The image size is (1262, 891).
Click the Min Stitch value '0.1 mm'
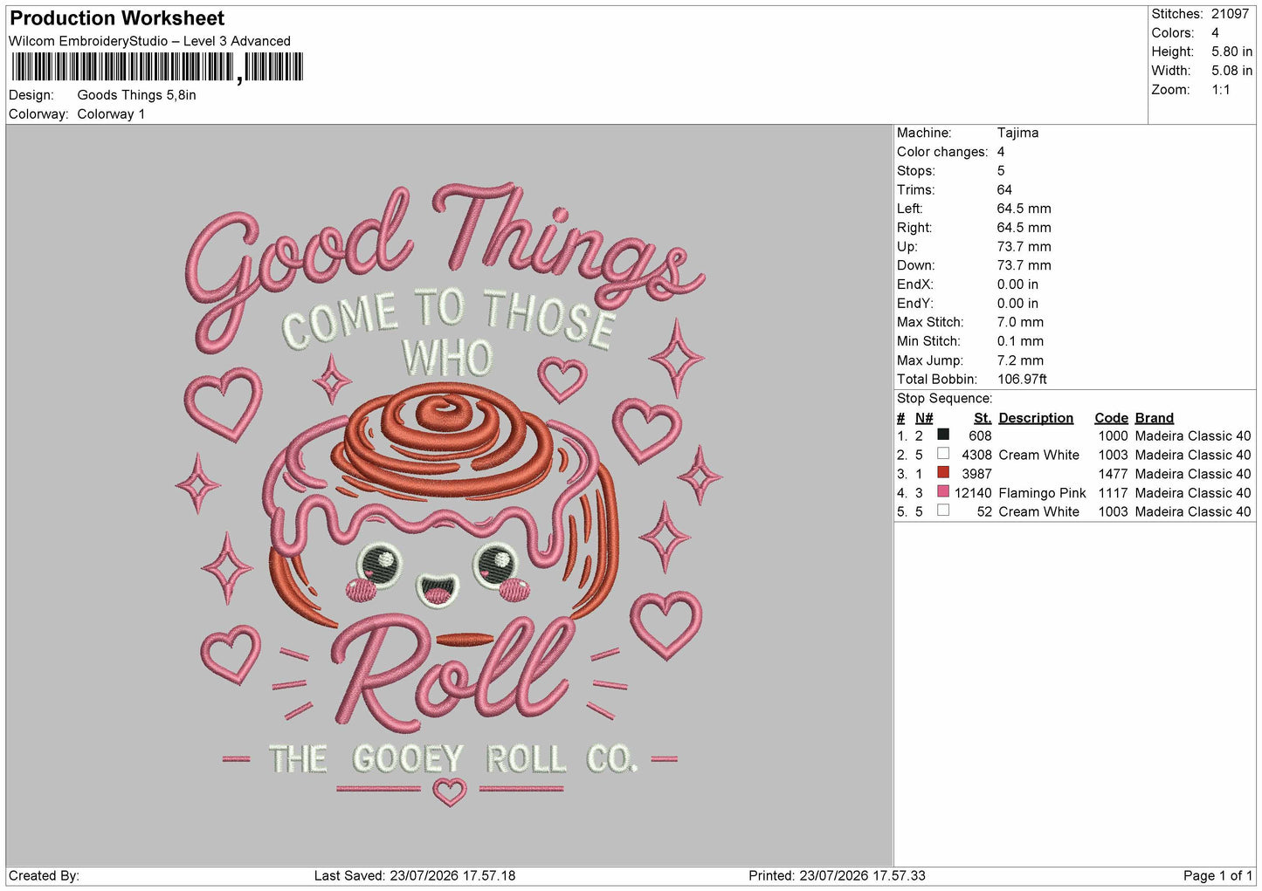1020,341
